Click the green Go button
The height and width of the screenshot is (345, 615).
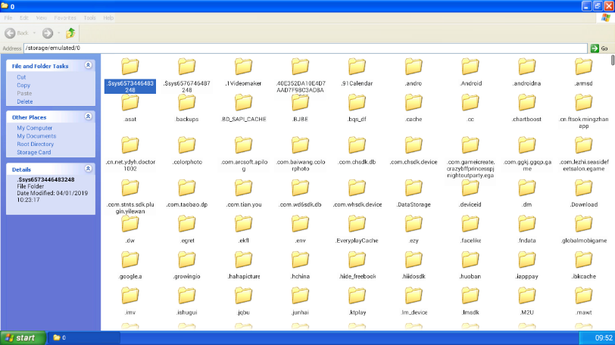tap(600, 48)
